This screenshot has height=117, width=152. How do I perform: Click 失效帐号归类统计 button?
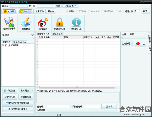point(18,109)
